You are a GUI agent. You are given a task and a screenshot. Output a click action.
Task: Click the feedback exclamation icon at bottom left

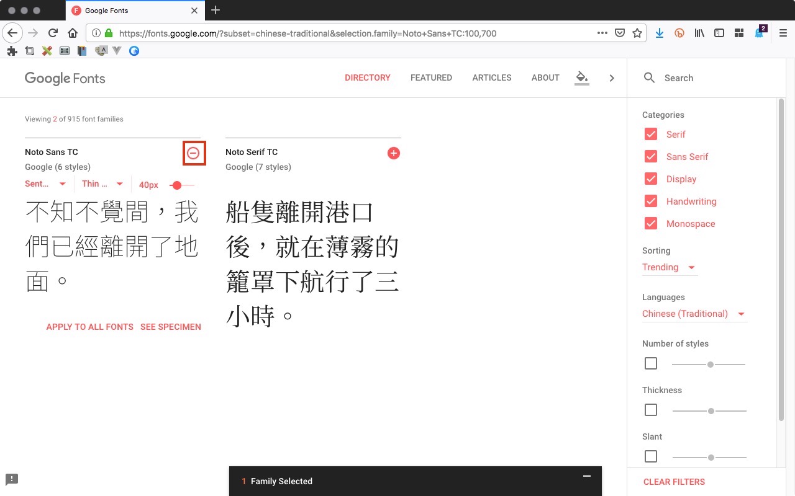[12, 479]
